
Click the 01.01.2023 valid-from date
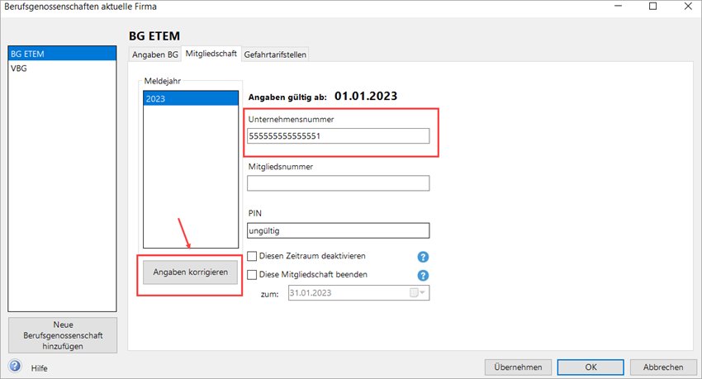coord(366,97)
